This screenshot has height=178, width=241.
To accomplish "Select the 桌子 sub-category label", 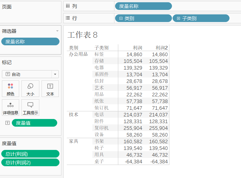I will (x=99, y=161).
